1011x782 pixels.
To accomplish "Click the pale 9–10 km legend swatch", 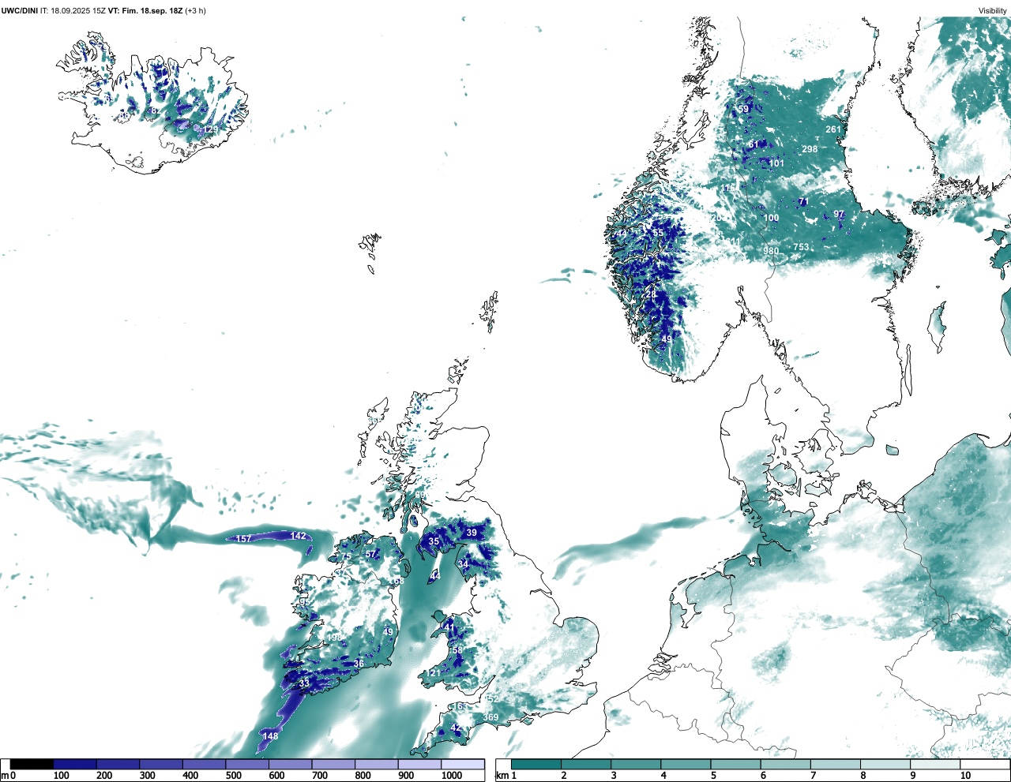I will pyautogui.click(x=936, y=764).
